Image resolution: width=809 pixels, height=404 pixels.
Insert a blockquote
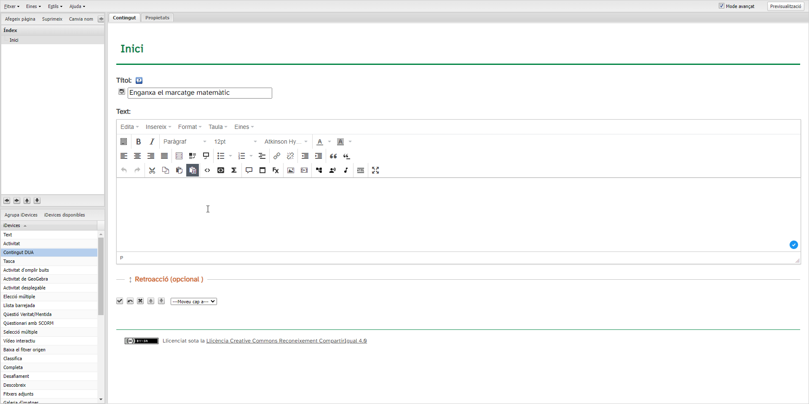pyautogui.click(x=333, y=156)
